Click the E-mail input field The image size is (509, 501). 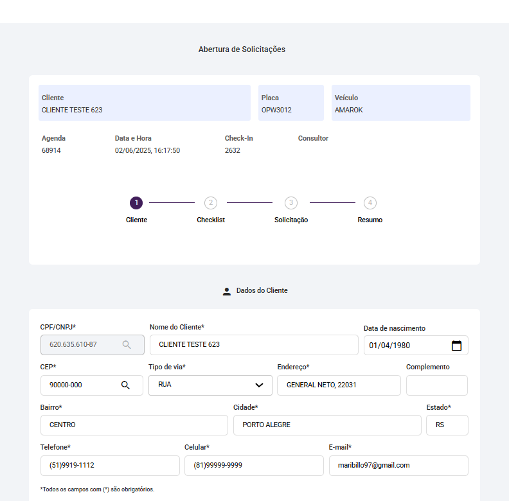click(398, 466)
